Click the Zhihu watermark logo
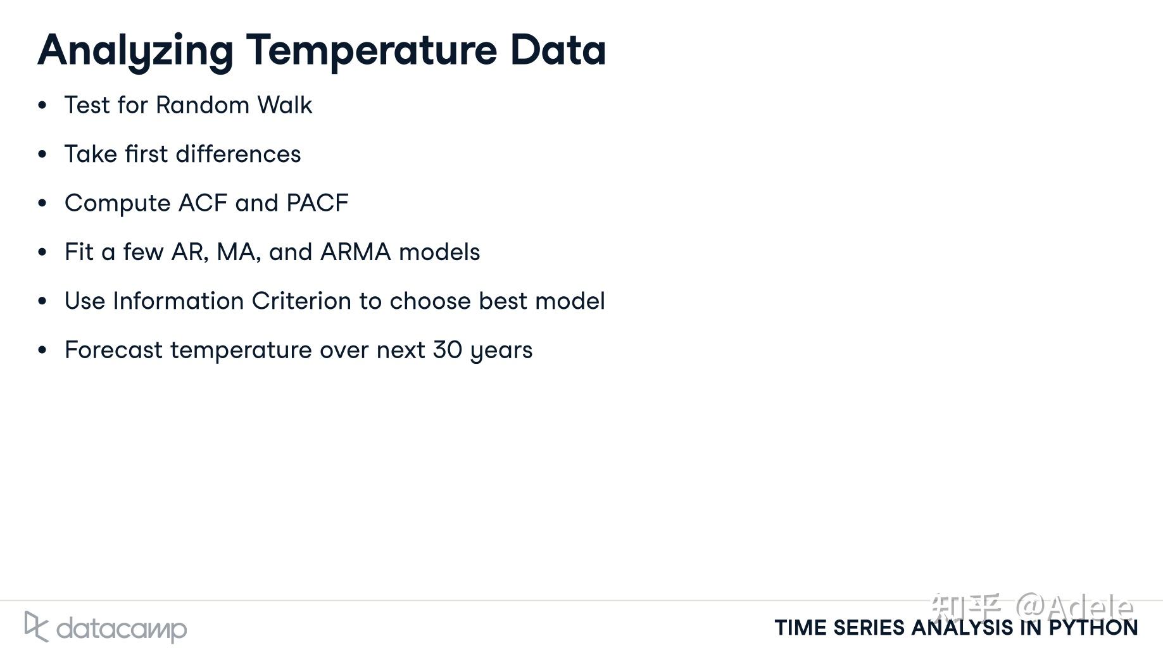The height and width of the screenshot is (655, 1163). 967,607
